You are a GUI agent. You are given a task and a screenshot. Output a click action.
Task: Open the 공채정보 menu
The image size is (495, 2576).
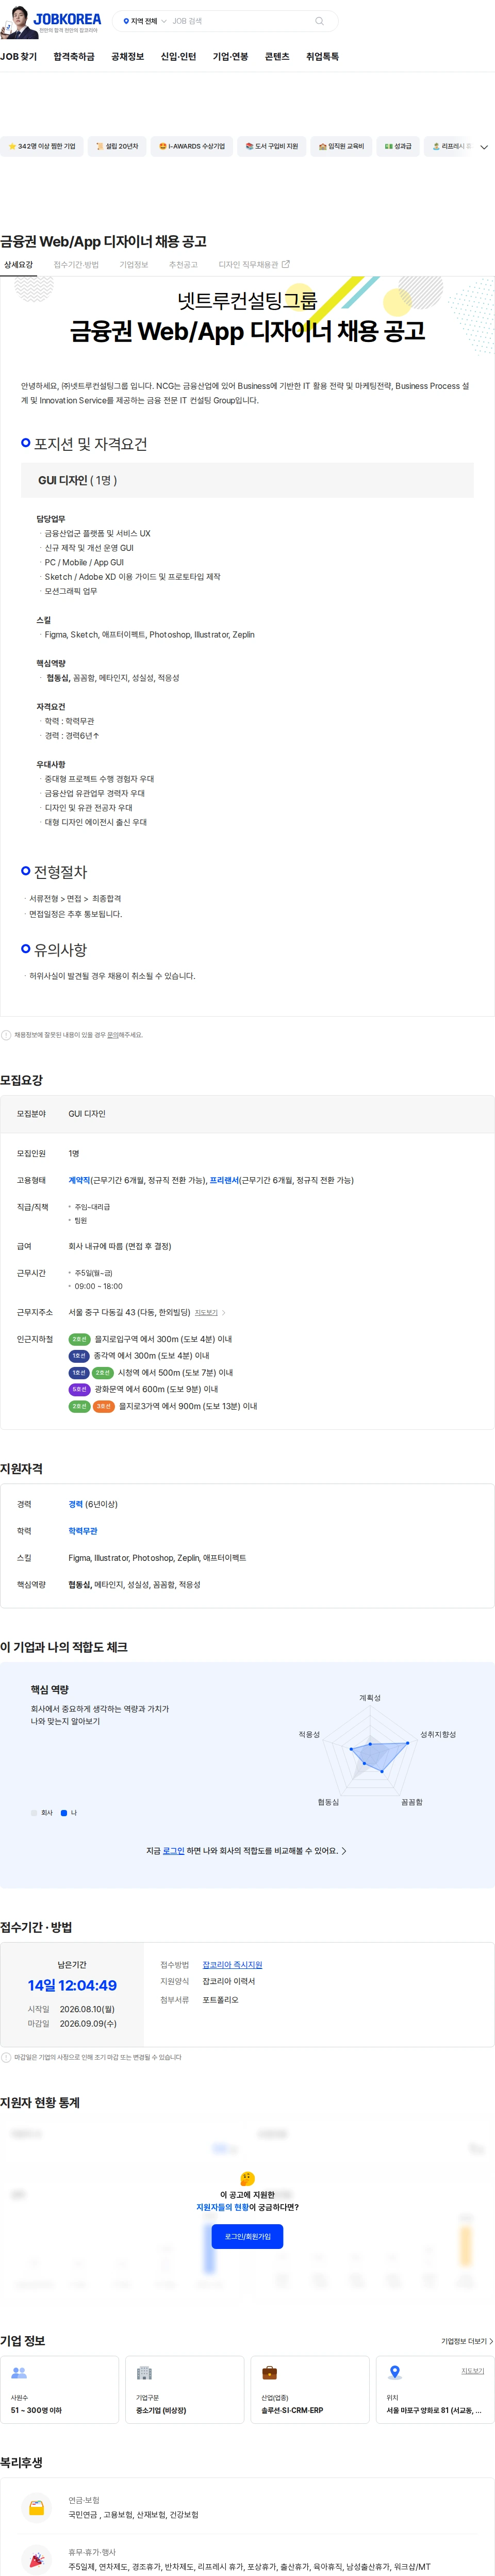tap(127, 57)
